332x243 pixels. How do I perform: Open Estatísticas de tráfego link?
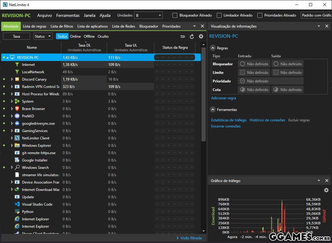(229, 120)
